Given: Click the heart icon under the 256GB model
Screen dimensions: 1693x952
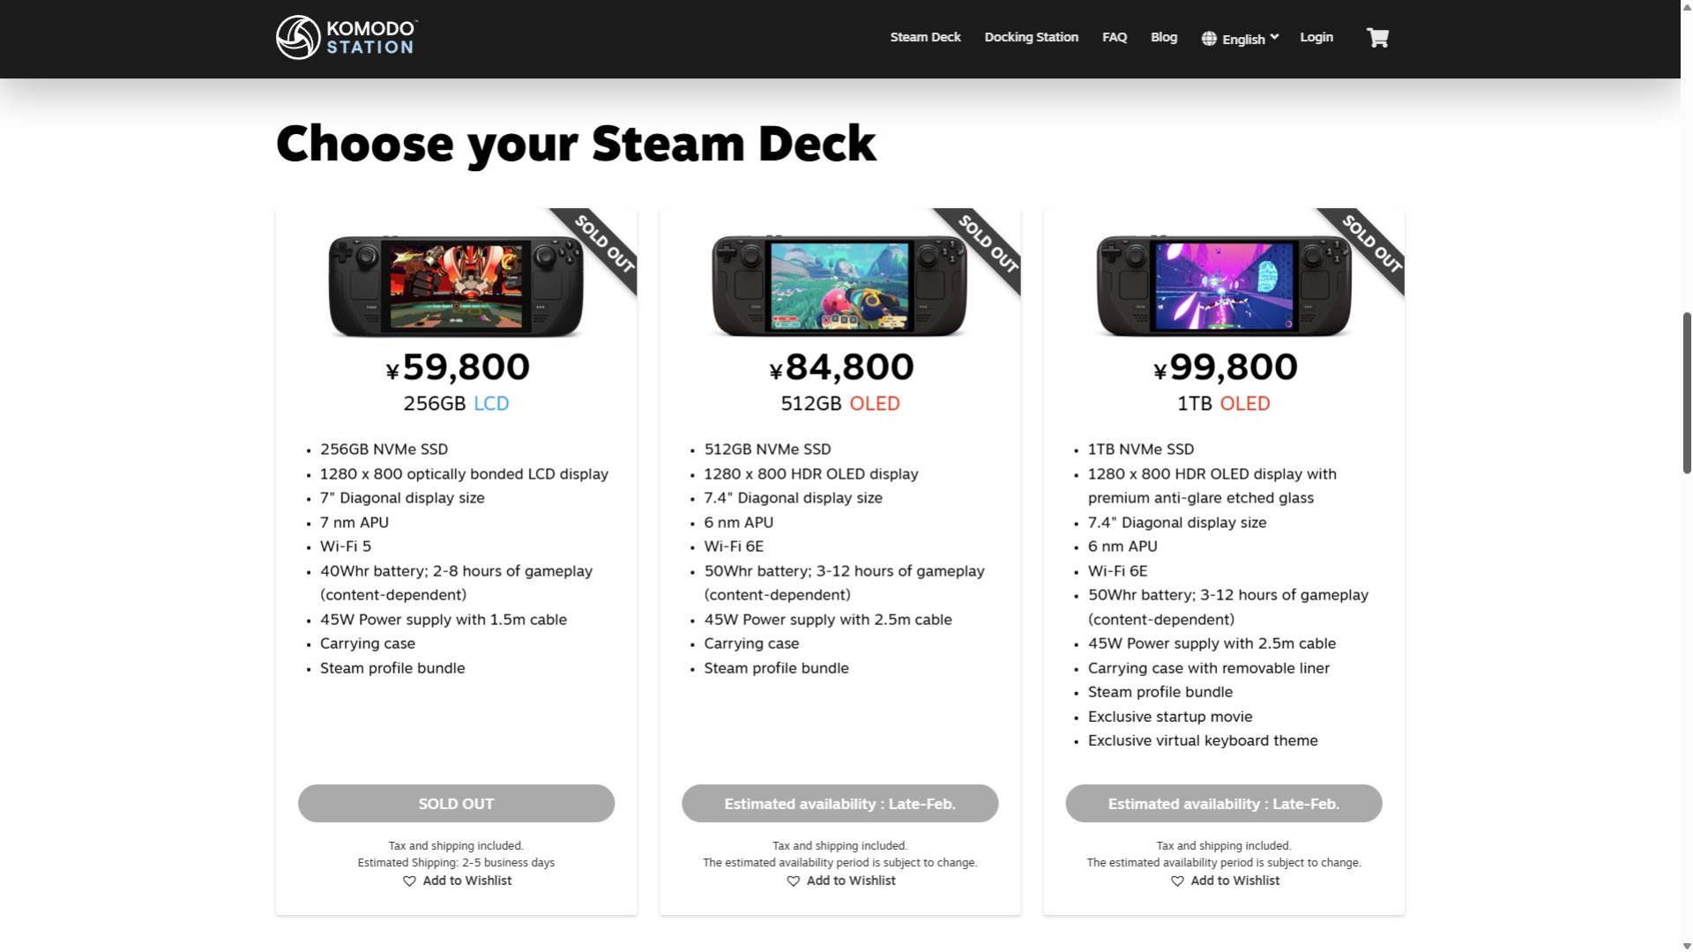Looking at the screenshot, I should click(409, 881).
